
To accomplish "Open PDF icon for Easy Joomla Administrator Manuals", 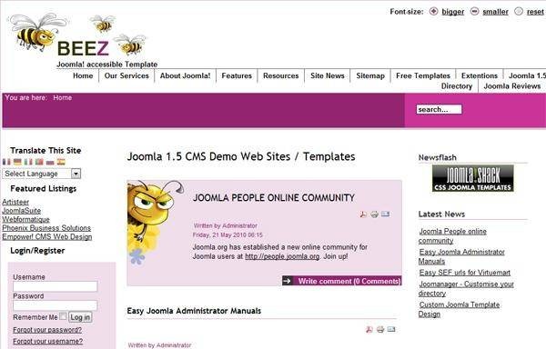I will [369, 329].
